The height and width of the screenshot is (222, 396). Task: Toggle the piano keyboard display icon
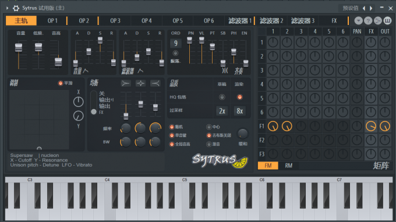pyautogui.click(x=387, y=21)
